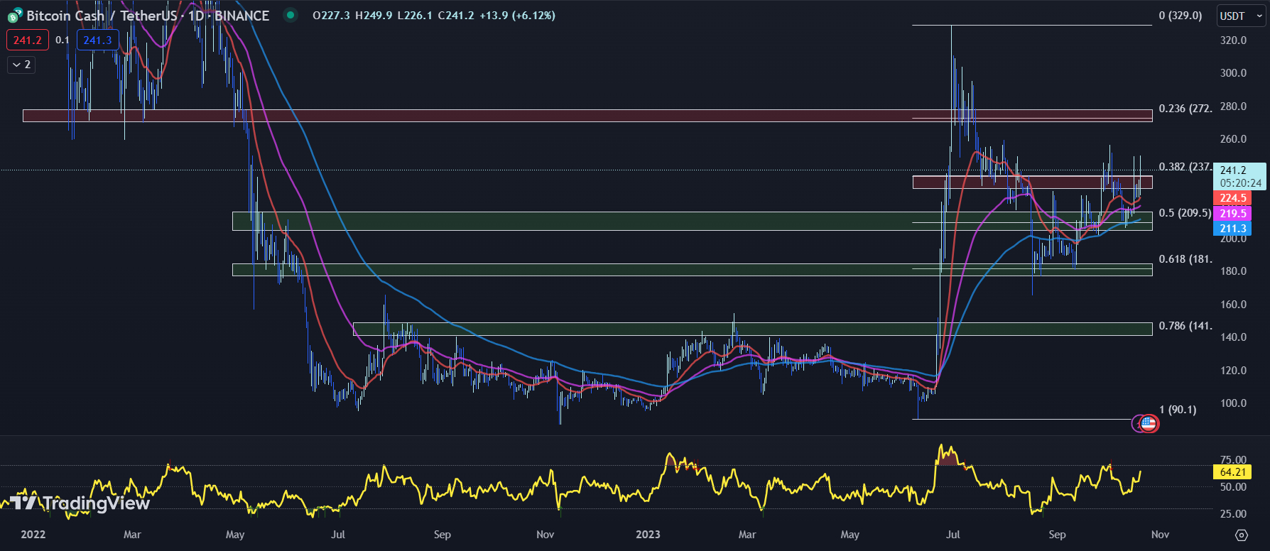
Task: Click the 241.2 current price label with countdown
Action: tap(1240, 177)
